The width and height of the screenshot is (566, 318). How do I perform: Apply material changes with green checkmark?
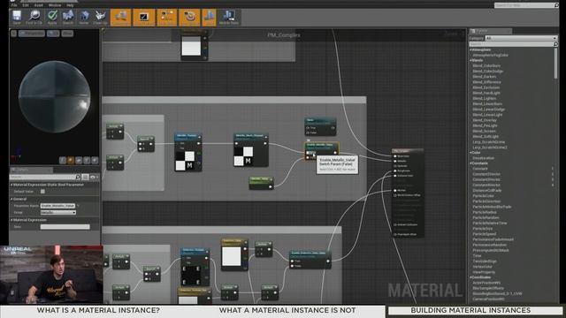[x=52, y=18]
